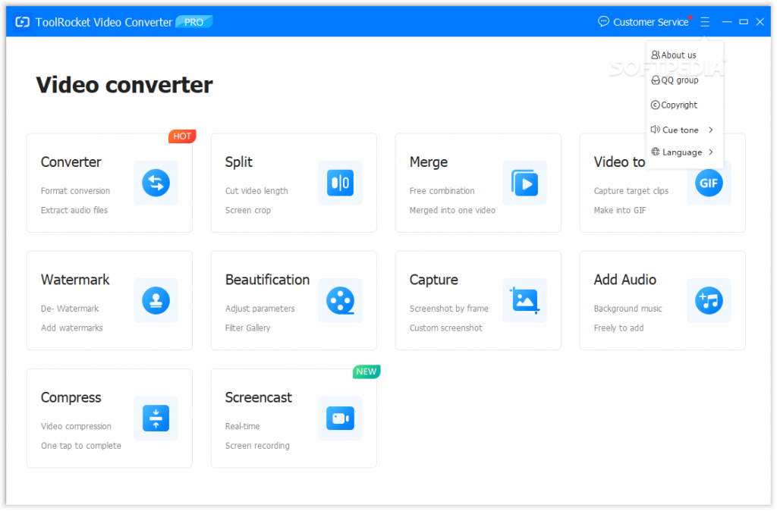Launch the Screencast camera icon
This screenshot has height=511, width=777.
340,418
